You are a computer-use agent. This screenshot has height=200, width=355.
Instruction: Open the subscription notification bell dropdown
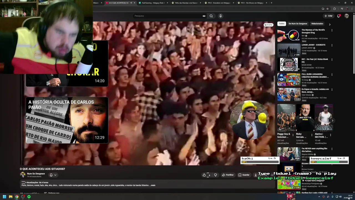tap(53, 175)
